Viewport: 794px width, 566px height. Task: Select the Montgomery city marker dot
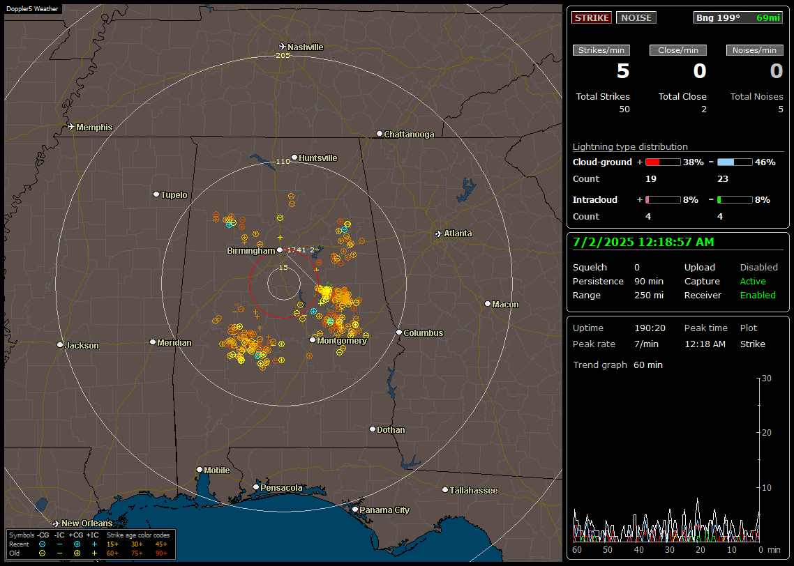[x=313, y=340]
